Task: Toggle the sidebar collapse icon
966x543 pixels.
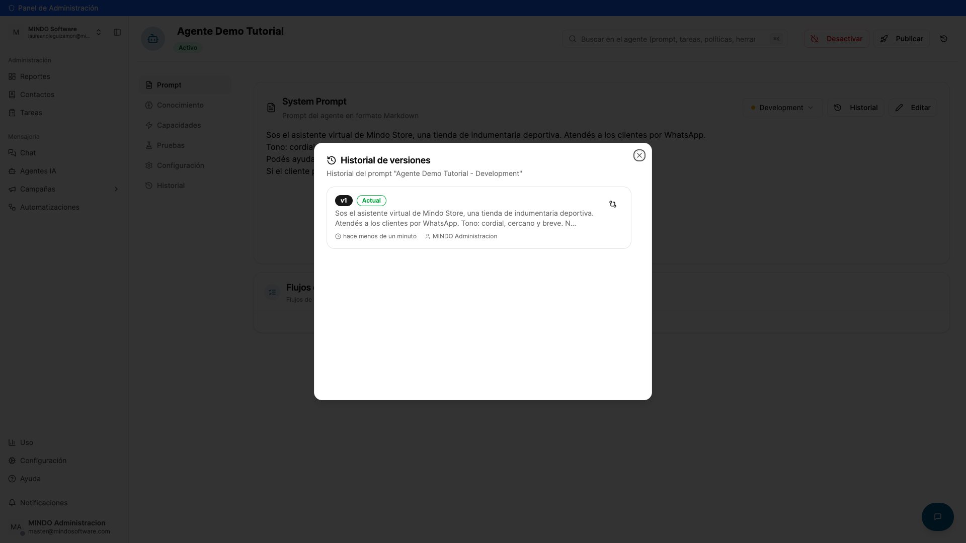Action: [x=117, y=32]
